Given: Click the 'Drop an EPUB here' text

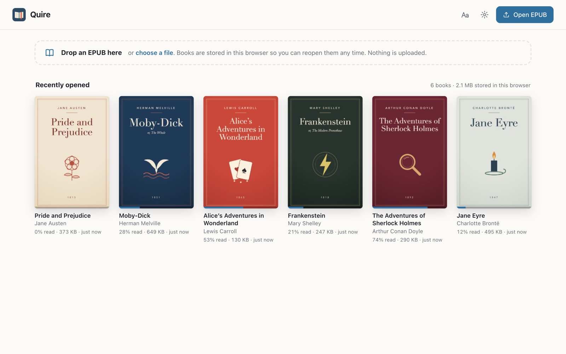Looking at the screenshot, I should point(91,53).
